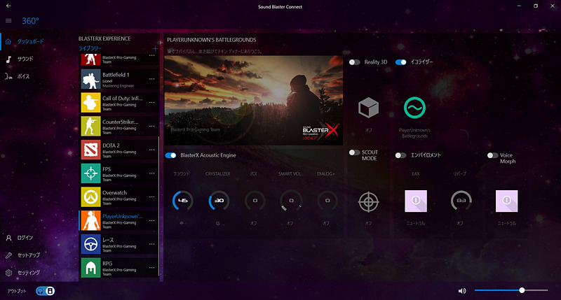Select the Call of Duty profile icon
The width and height of the screenshot is (561, 300).
90,102
